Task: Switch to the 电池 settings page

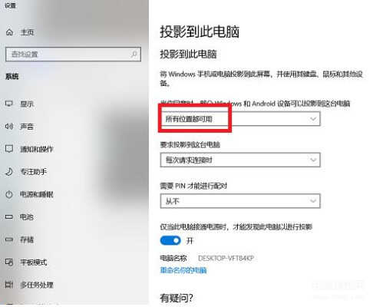Action: [x=27, y=217]
